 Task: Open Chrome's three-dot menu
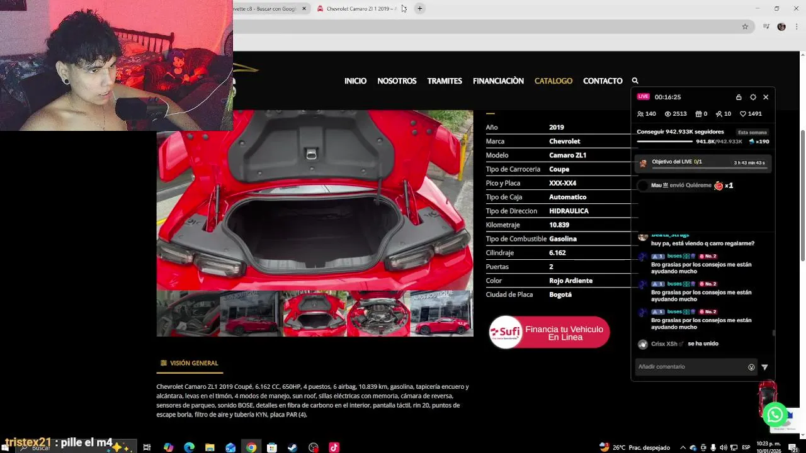click(797, 26)
